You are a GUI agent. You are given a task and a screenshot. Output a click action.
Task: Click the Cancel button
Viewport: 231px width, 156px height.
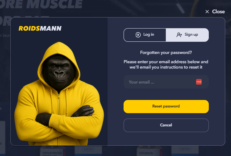166,125
